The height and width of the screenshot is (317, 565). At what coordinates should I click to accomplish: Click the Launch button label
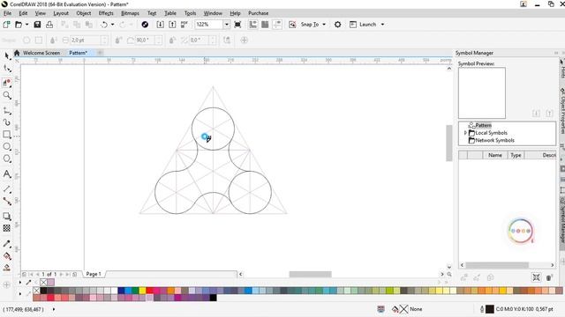367,25
